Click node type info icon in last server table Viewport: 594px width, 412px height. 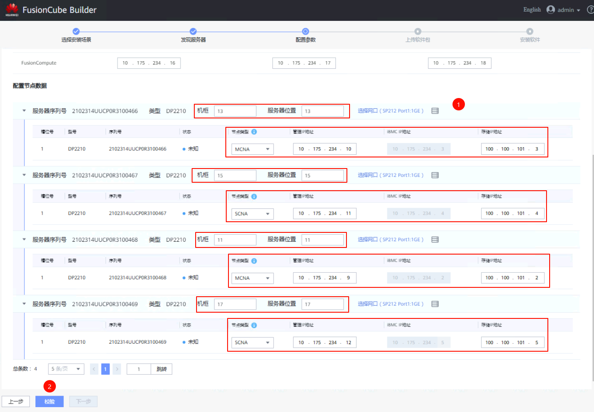point(254,325)
